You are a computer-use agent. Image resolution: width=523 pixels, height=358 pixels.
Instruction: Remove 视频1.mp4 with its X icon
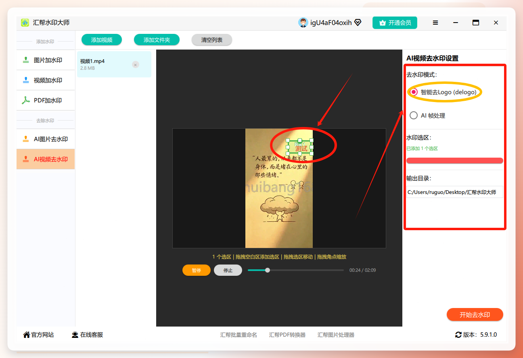(x=136, y=65)
